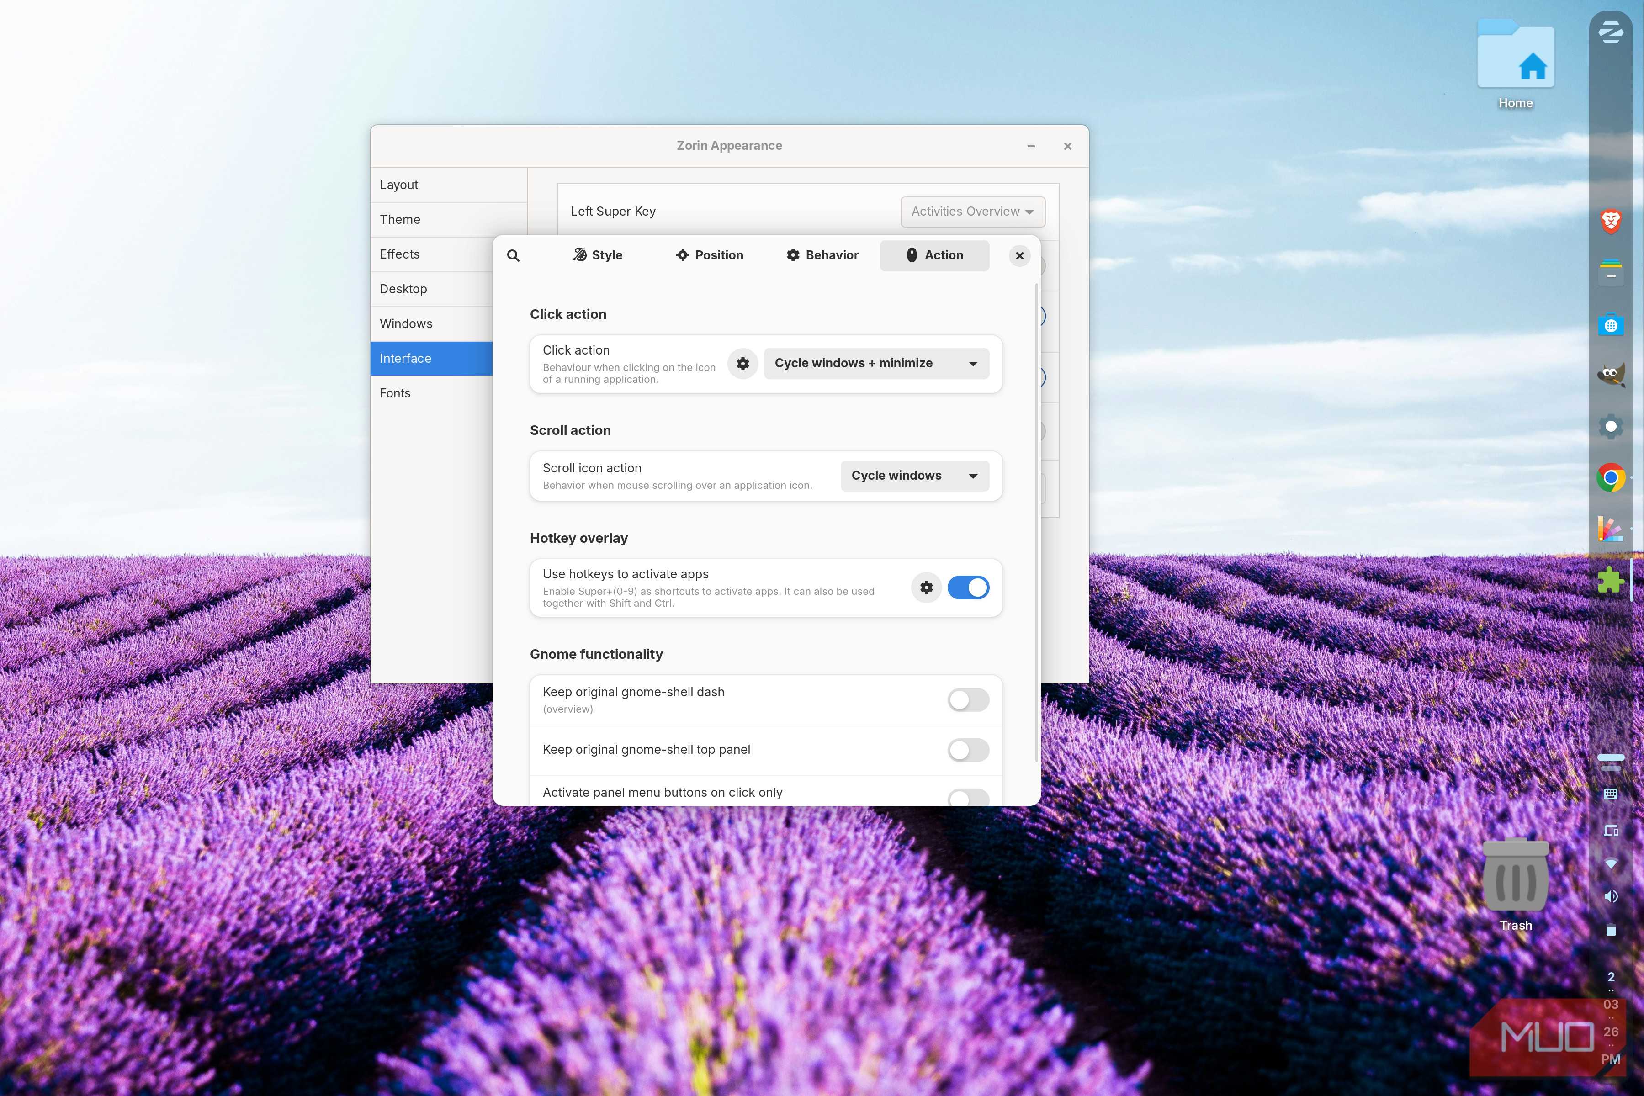Click the Zorin Appearance color-swatches dock icon

(1611, 529)
